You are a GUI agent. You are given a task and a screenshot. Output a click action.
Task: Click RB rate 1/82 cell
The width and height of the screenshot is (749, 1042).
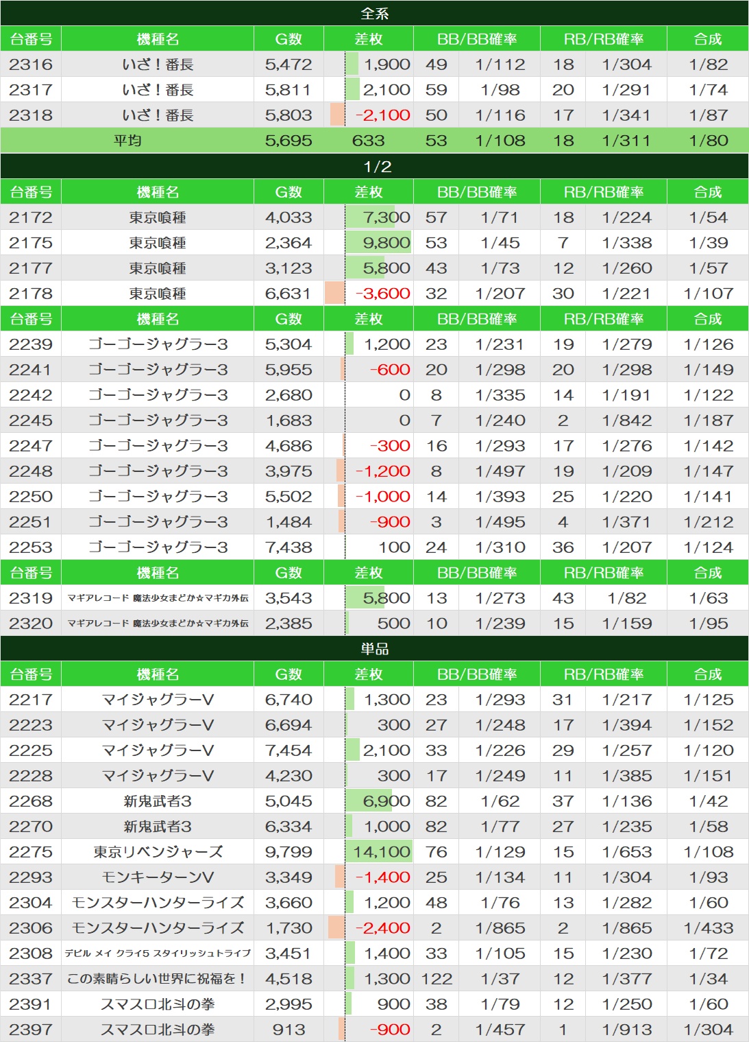click(626, 598)
